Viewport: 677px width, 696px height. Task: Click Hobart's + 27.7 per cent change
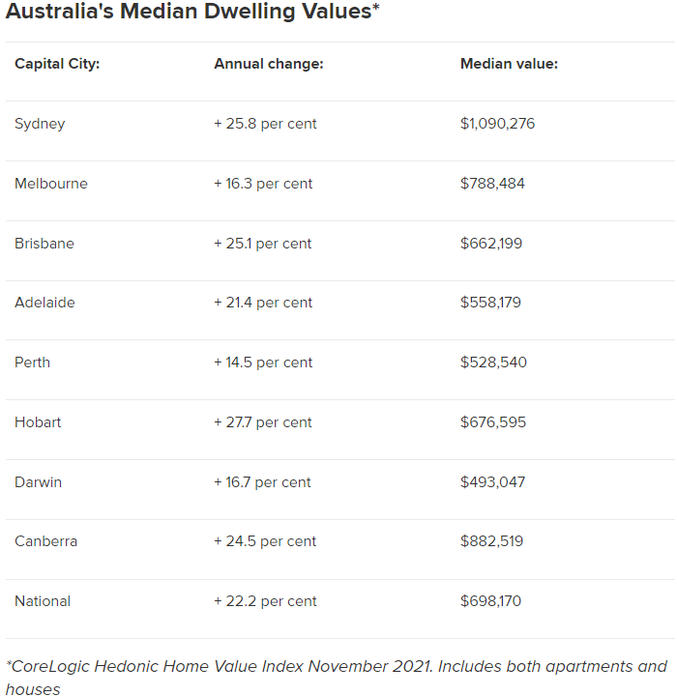(x=262, y=422)
